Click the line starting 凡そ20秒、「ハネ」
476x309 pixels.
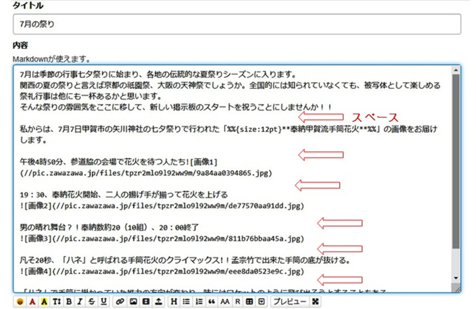tap(185, 260)
